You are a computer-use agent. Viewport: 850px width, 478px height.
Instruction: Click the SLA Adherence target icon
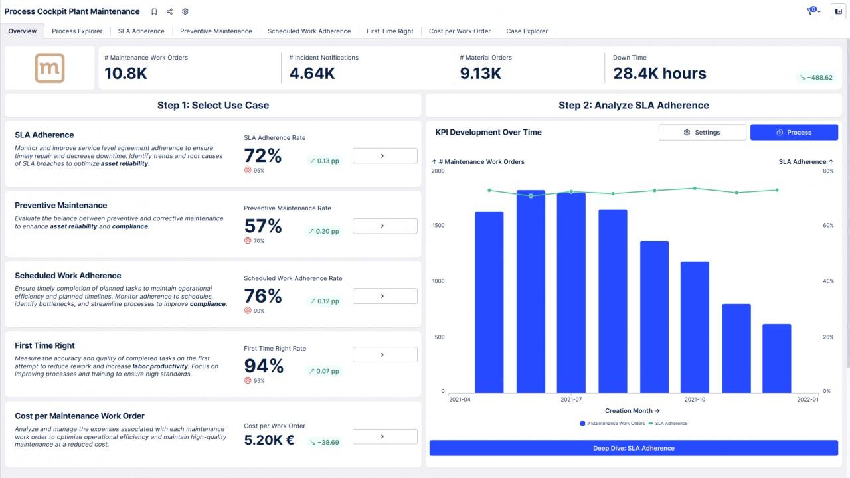(248, 170)
